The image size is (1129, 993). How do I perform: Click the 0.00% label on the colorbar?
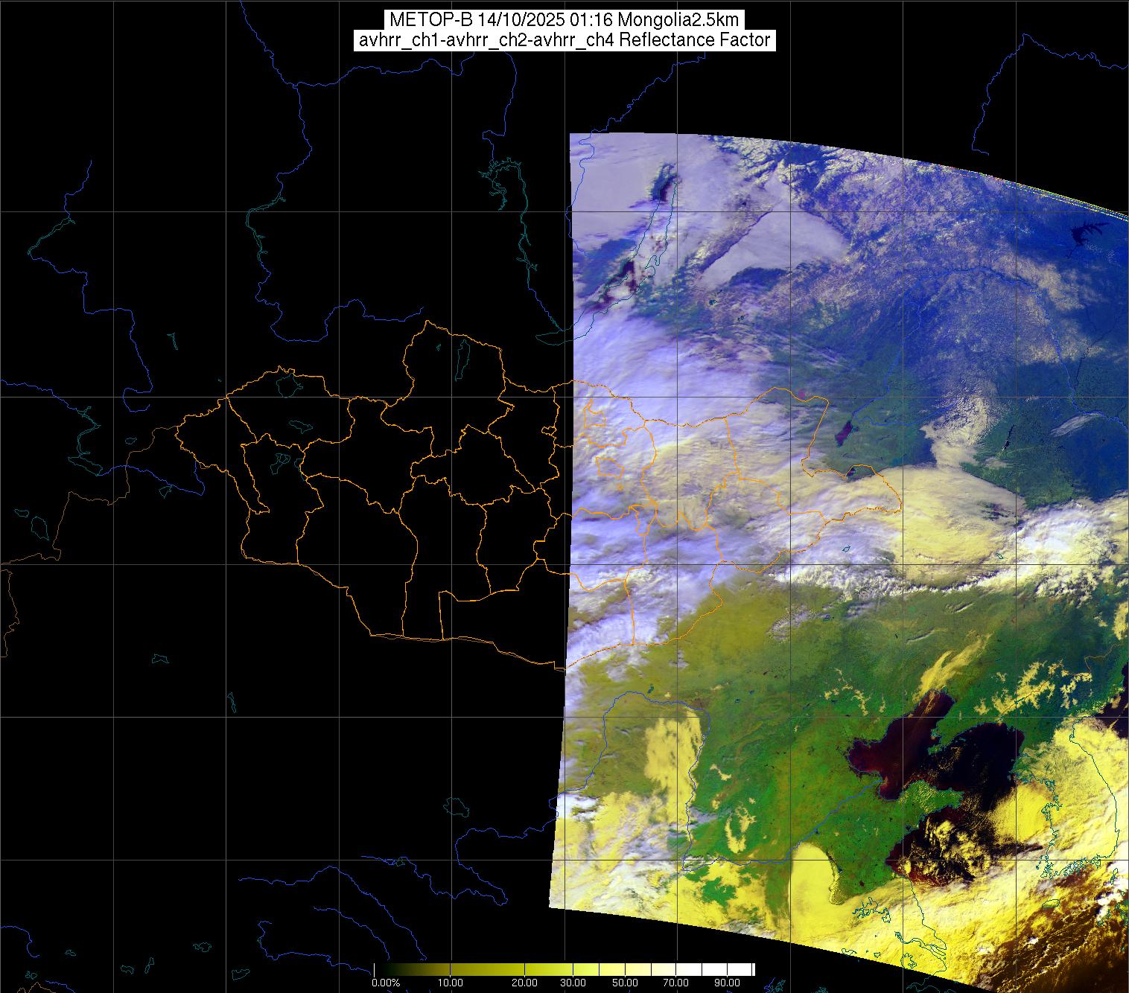[x=386, y=983]
